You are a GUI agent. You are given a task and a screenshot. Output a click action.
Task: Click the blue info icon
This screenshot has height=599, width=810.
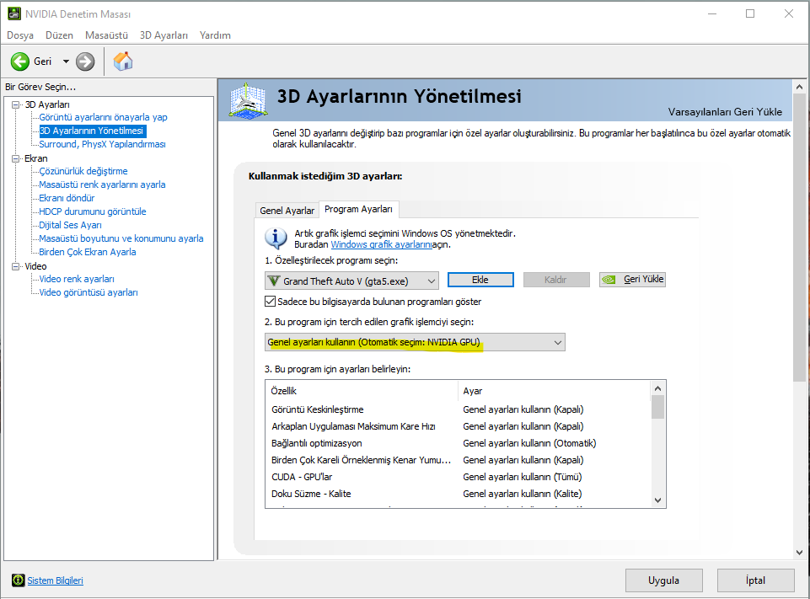276,238
